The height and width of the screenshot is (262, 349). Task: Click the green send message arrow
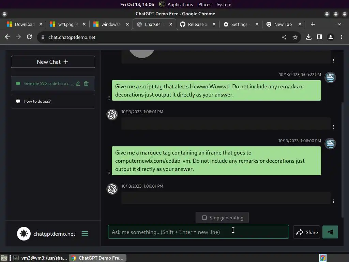330,232
